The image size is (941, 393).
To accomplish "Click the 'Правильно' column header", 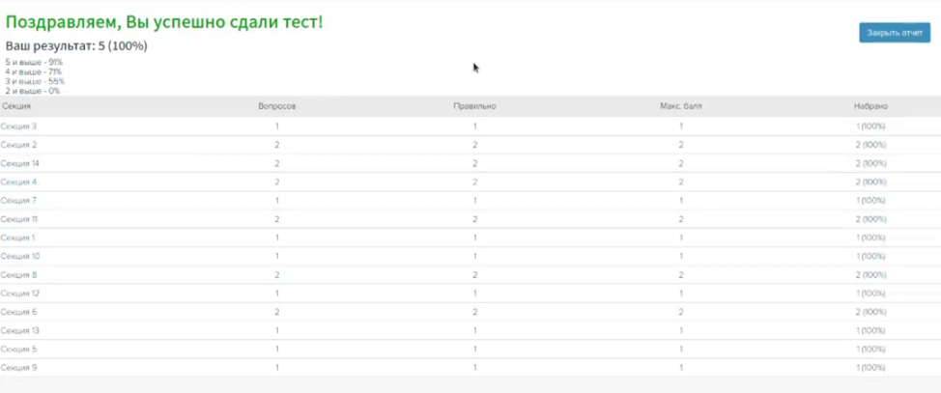I will pyautogui.click(x=474, y=106).
